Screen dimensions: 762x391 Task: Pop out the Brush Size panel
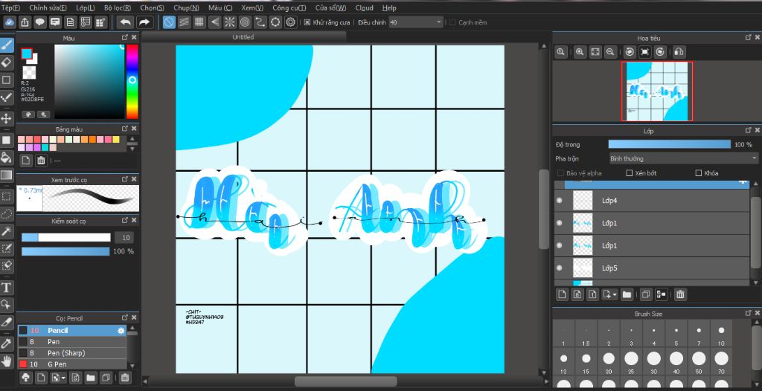(x=749, y=314)
